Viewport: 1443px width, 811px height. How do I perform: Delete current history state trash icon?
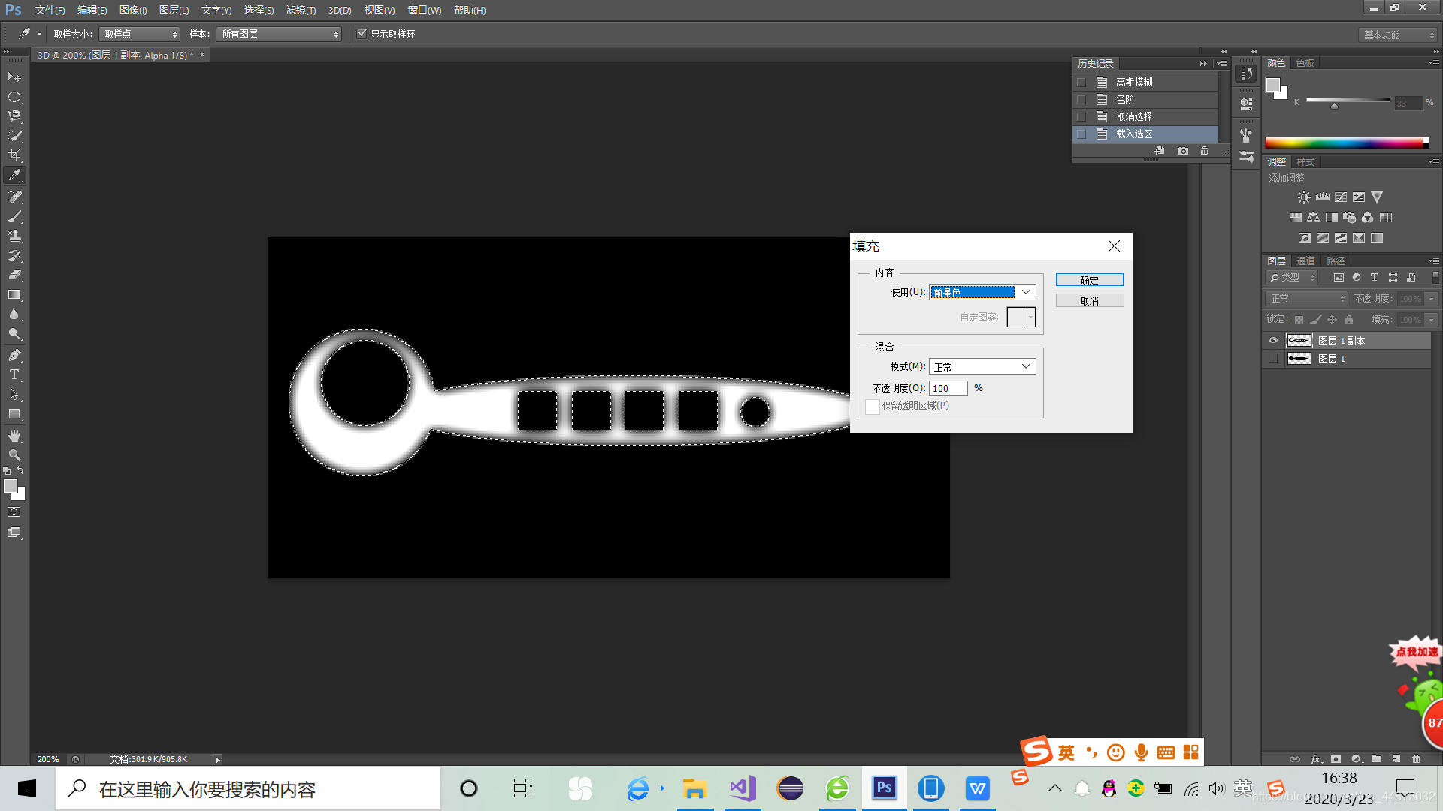coord(1204,151)
